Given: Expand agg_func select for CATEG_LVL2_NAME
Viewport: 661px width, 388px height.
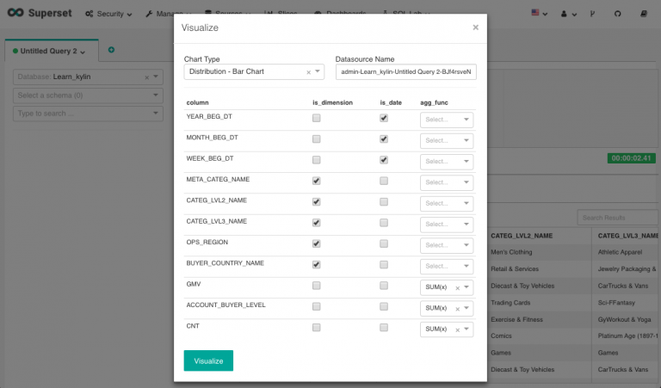Looking at the screenshot, I should pyautogui.click(x=447, y=203).
